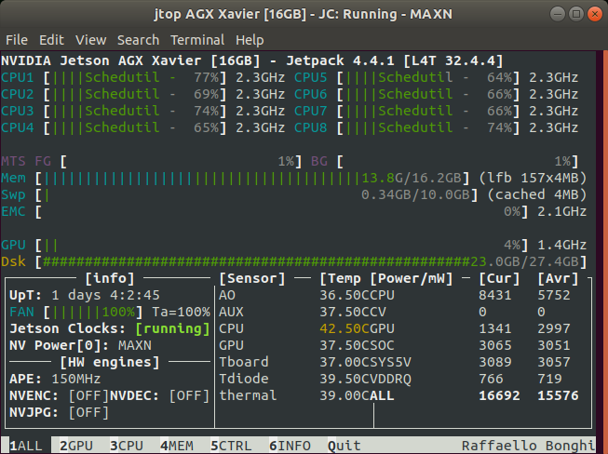Click the (lfb 157x4MB) text

533,179
